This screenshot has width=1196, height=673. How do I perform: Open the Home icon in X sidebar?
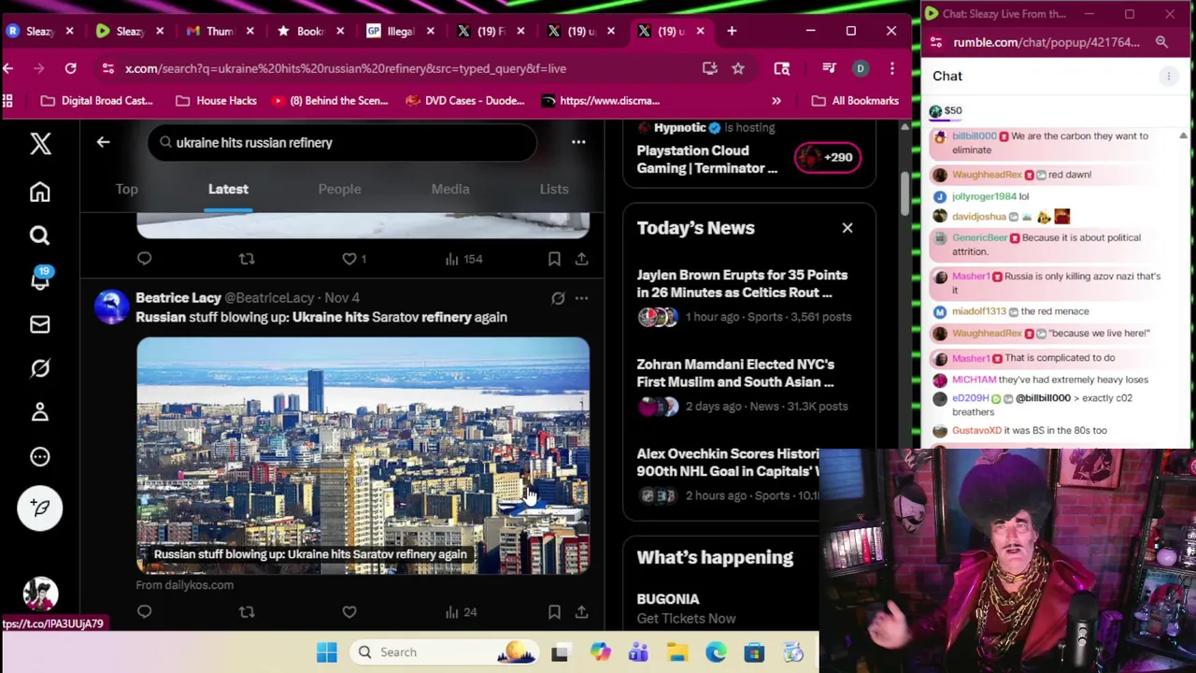click(x=39, y=192)
